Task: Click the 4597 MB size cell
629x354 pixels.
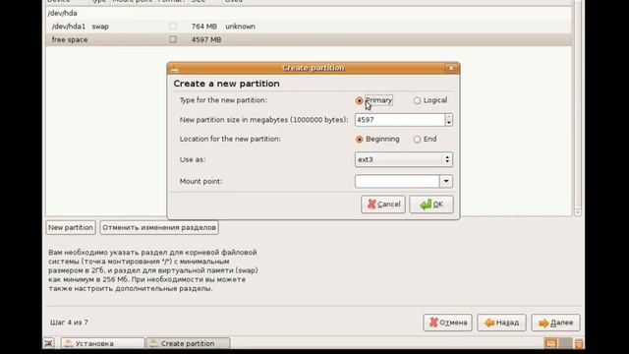Action: pyautogui.click(x=206, y=39)
